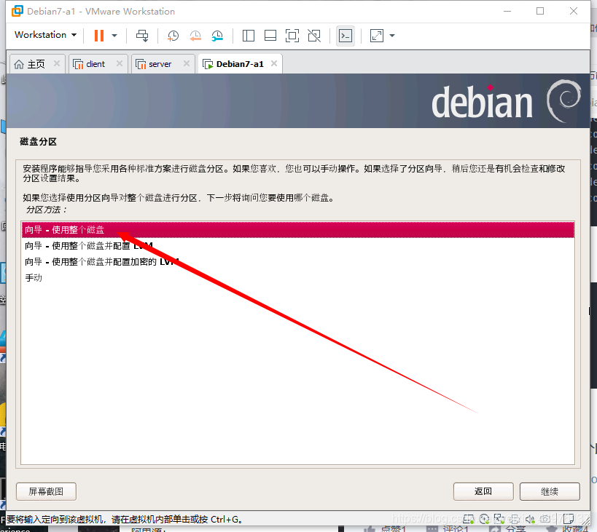597x532 pixels.
Task: Toggle the library sidebar view
Action: pos(249,36)
